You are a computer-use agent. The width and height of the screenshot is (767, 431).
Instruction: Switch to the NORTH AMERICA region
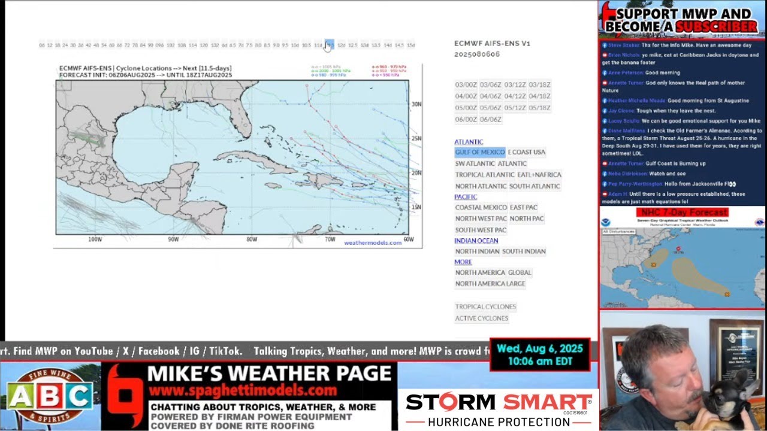(481, 273)
